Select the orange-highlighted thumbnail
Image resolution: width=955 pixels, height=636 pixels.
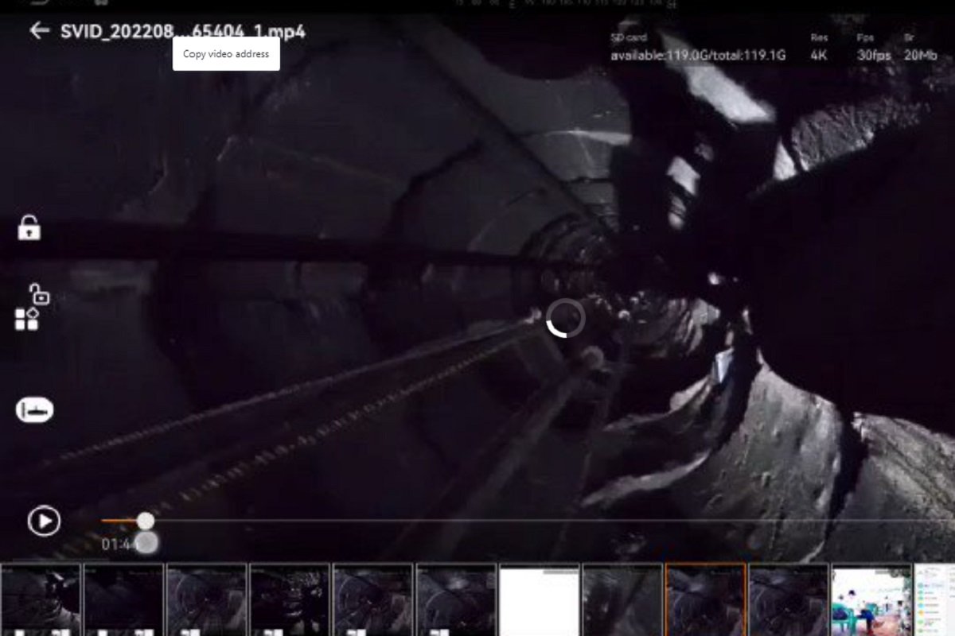coord(705,599)
